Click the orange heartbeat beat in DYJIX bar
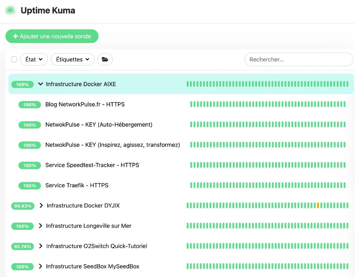 pyautogui.click(x=318, y=205)
